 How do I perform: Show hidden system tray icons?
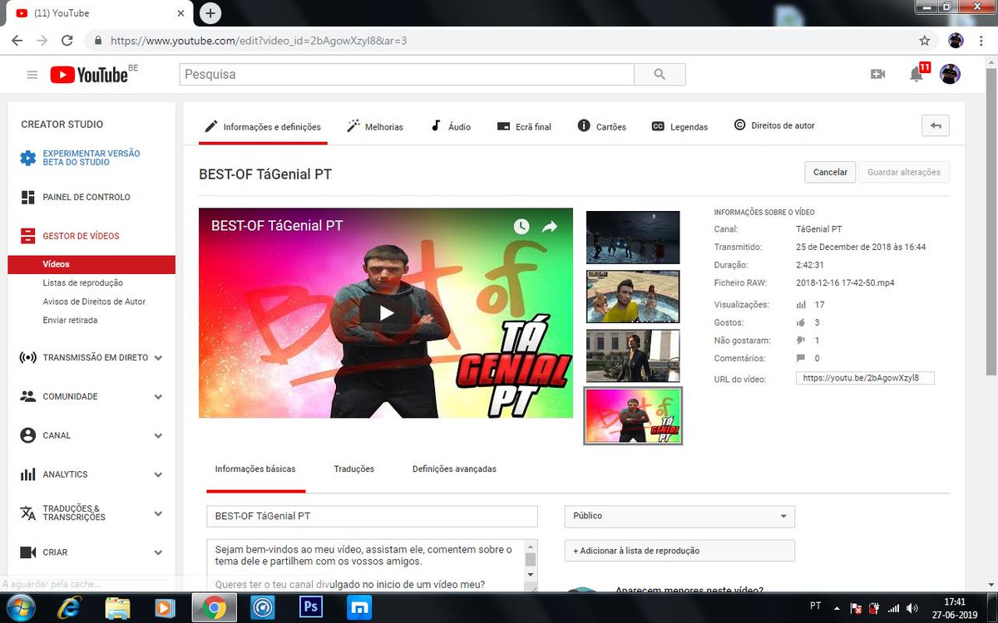[835, 608]
